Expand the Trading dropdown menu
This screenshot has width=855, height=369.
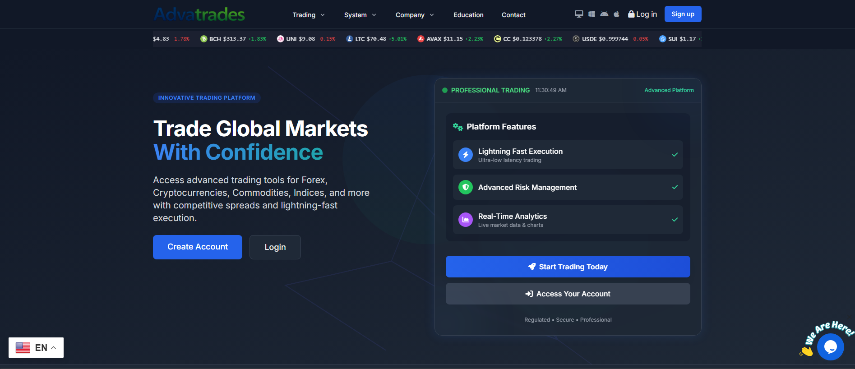309,15
